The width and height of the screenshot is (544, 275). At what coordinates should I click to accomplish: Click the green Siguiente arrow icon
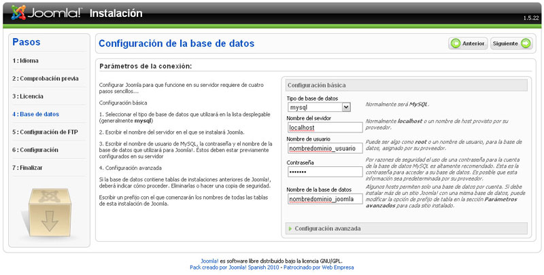[526, 43]
